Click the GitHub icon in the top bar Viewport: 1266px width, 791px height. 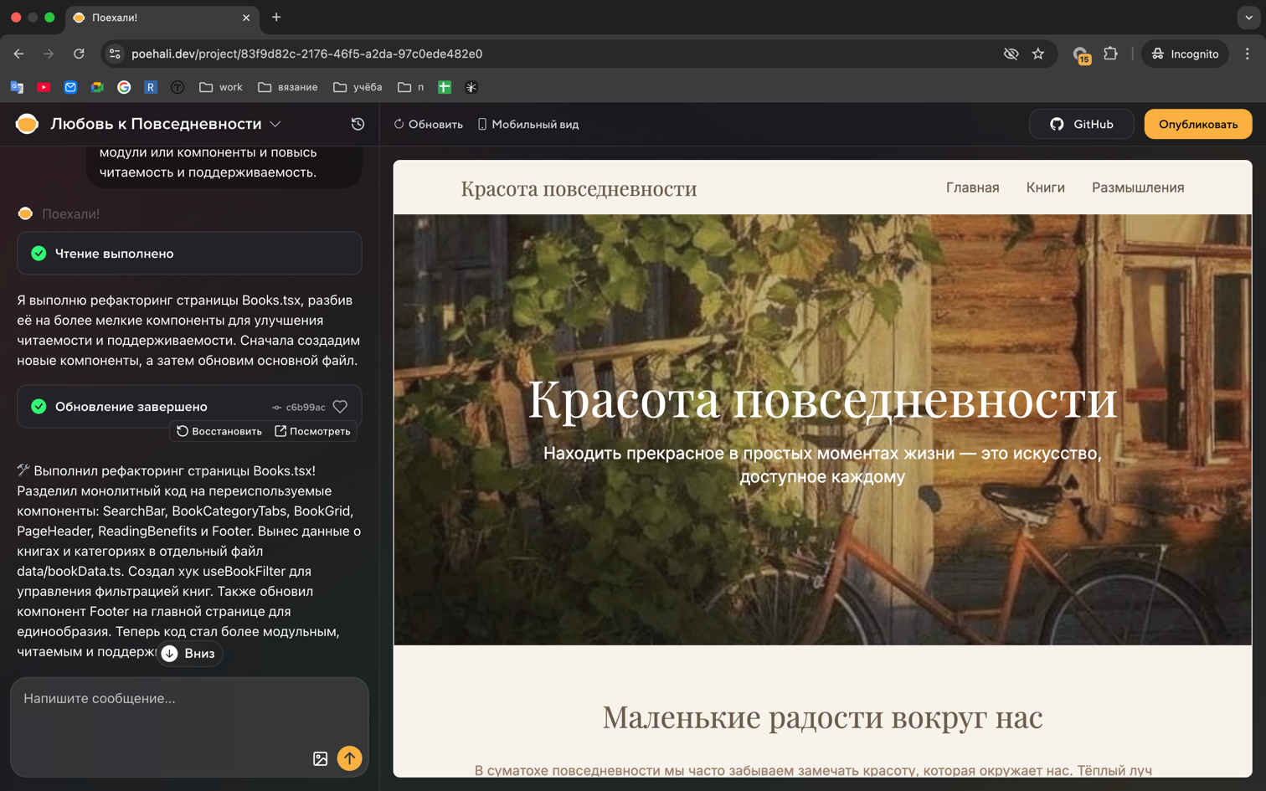tap(1057, 123)
